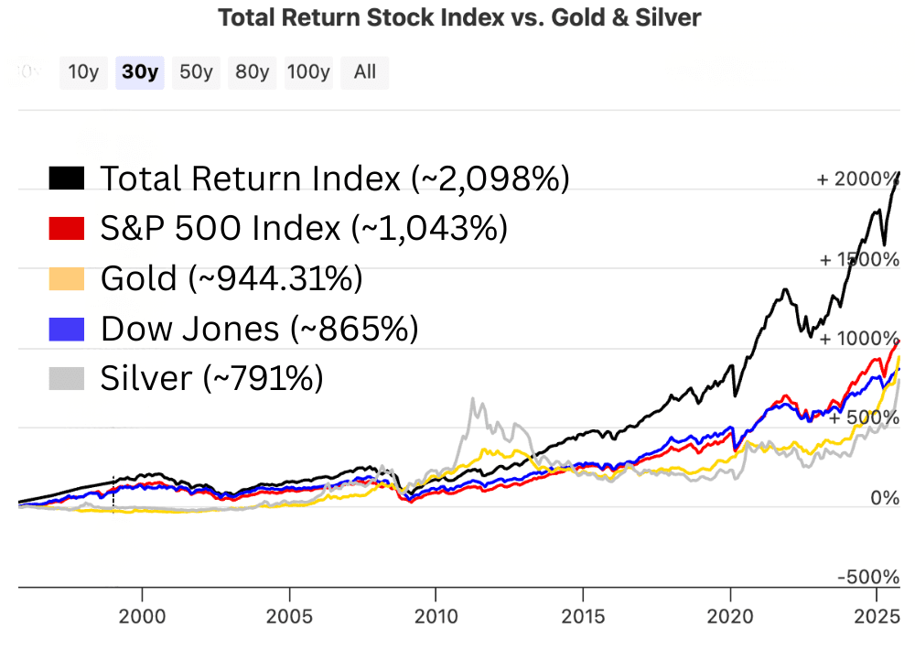The height and width of the screenshot is (650, 915).
Task: Click the 2010 label on the x-axis
Action: pyautogui.click(x=436, y=614)
